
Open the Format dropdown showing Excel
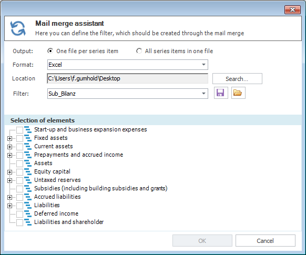(128, 65)
